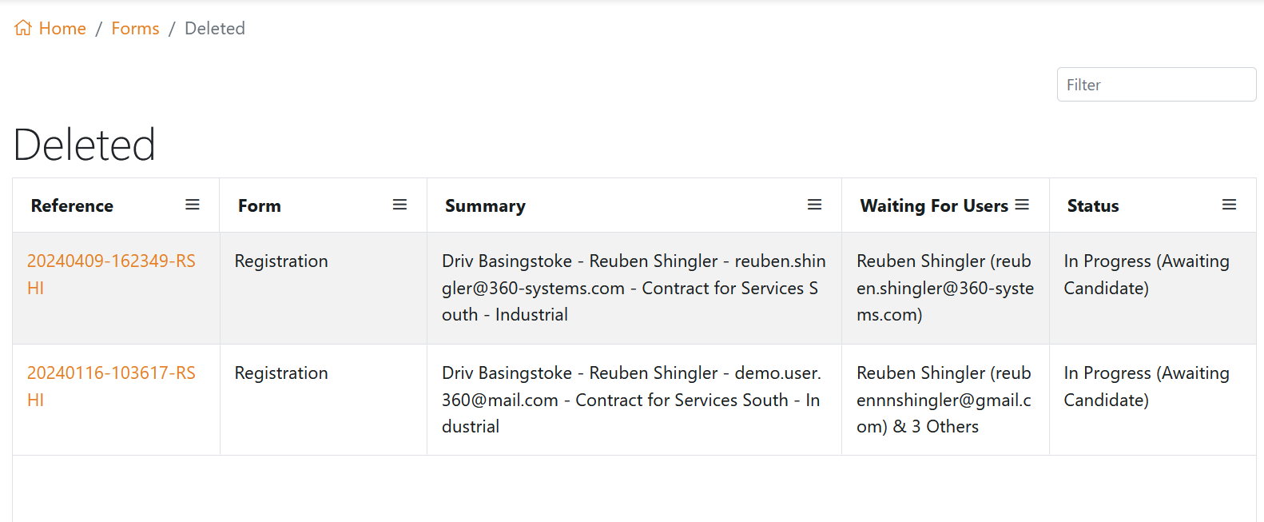Click the waiting users cell with '& 3 Others'
The width and height of the screenshot is (1264, 522).
click(x=944, y=400)
